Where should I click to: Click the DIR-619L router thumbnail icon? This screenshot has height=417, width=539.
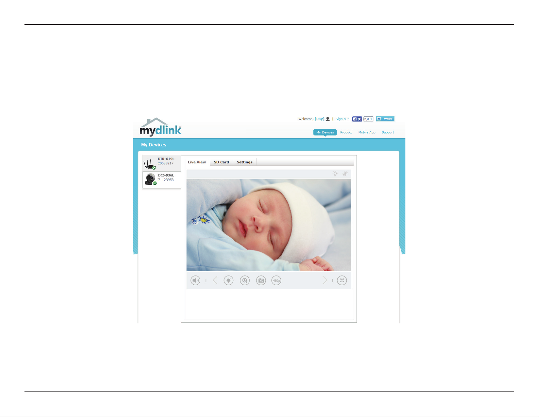[150, 164]
